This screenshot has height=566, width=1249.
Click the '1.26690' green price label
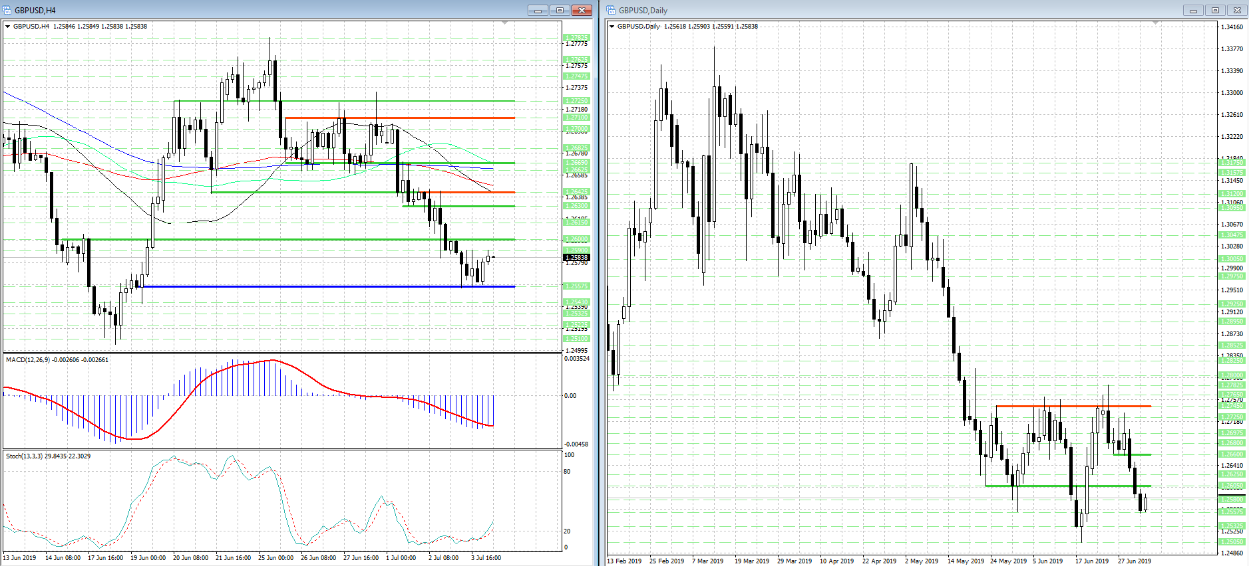(576, 163)
